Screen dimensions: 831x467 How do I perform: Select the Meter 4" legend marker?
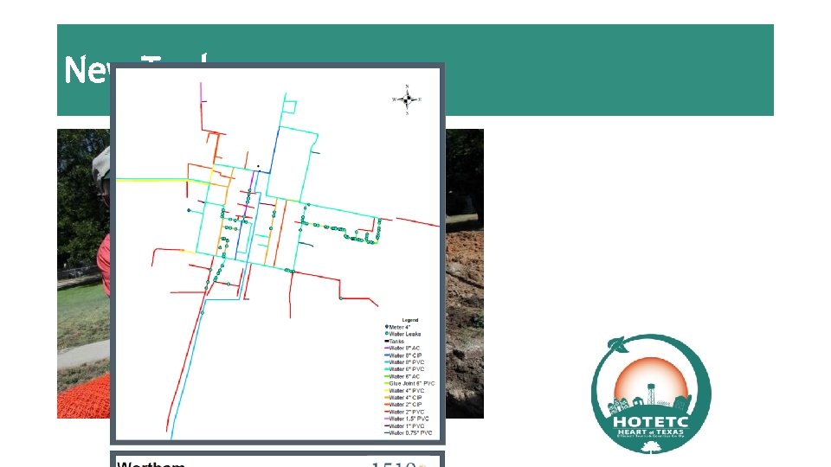click(x=386, y=327)
